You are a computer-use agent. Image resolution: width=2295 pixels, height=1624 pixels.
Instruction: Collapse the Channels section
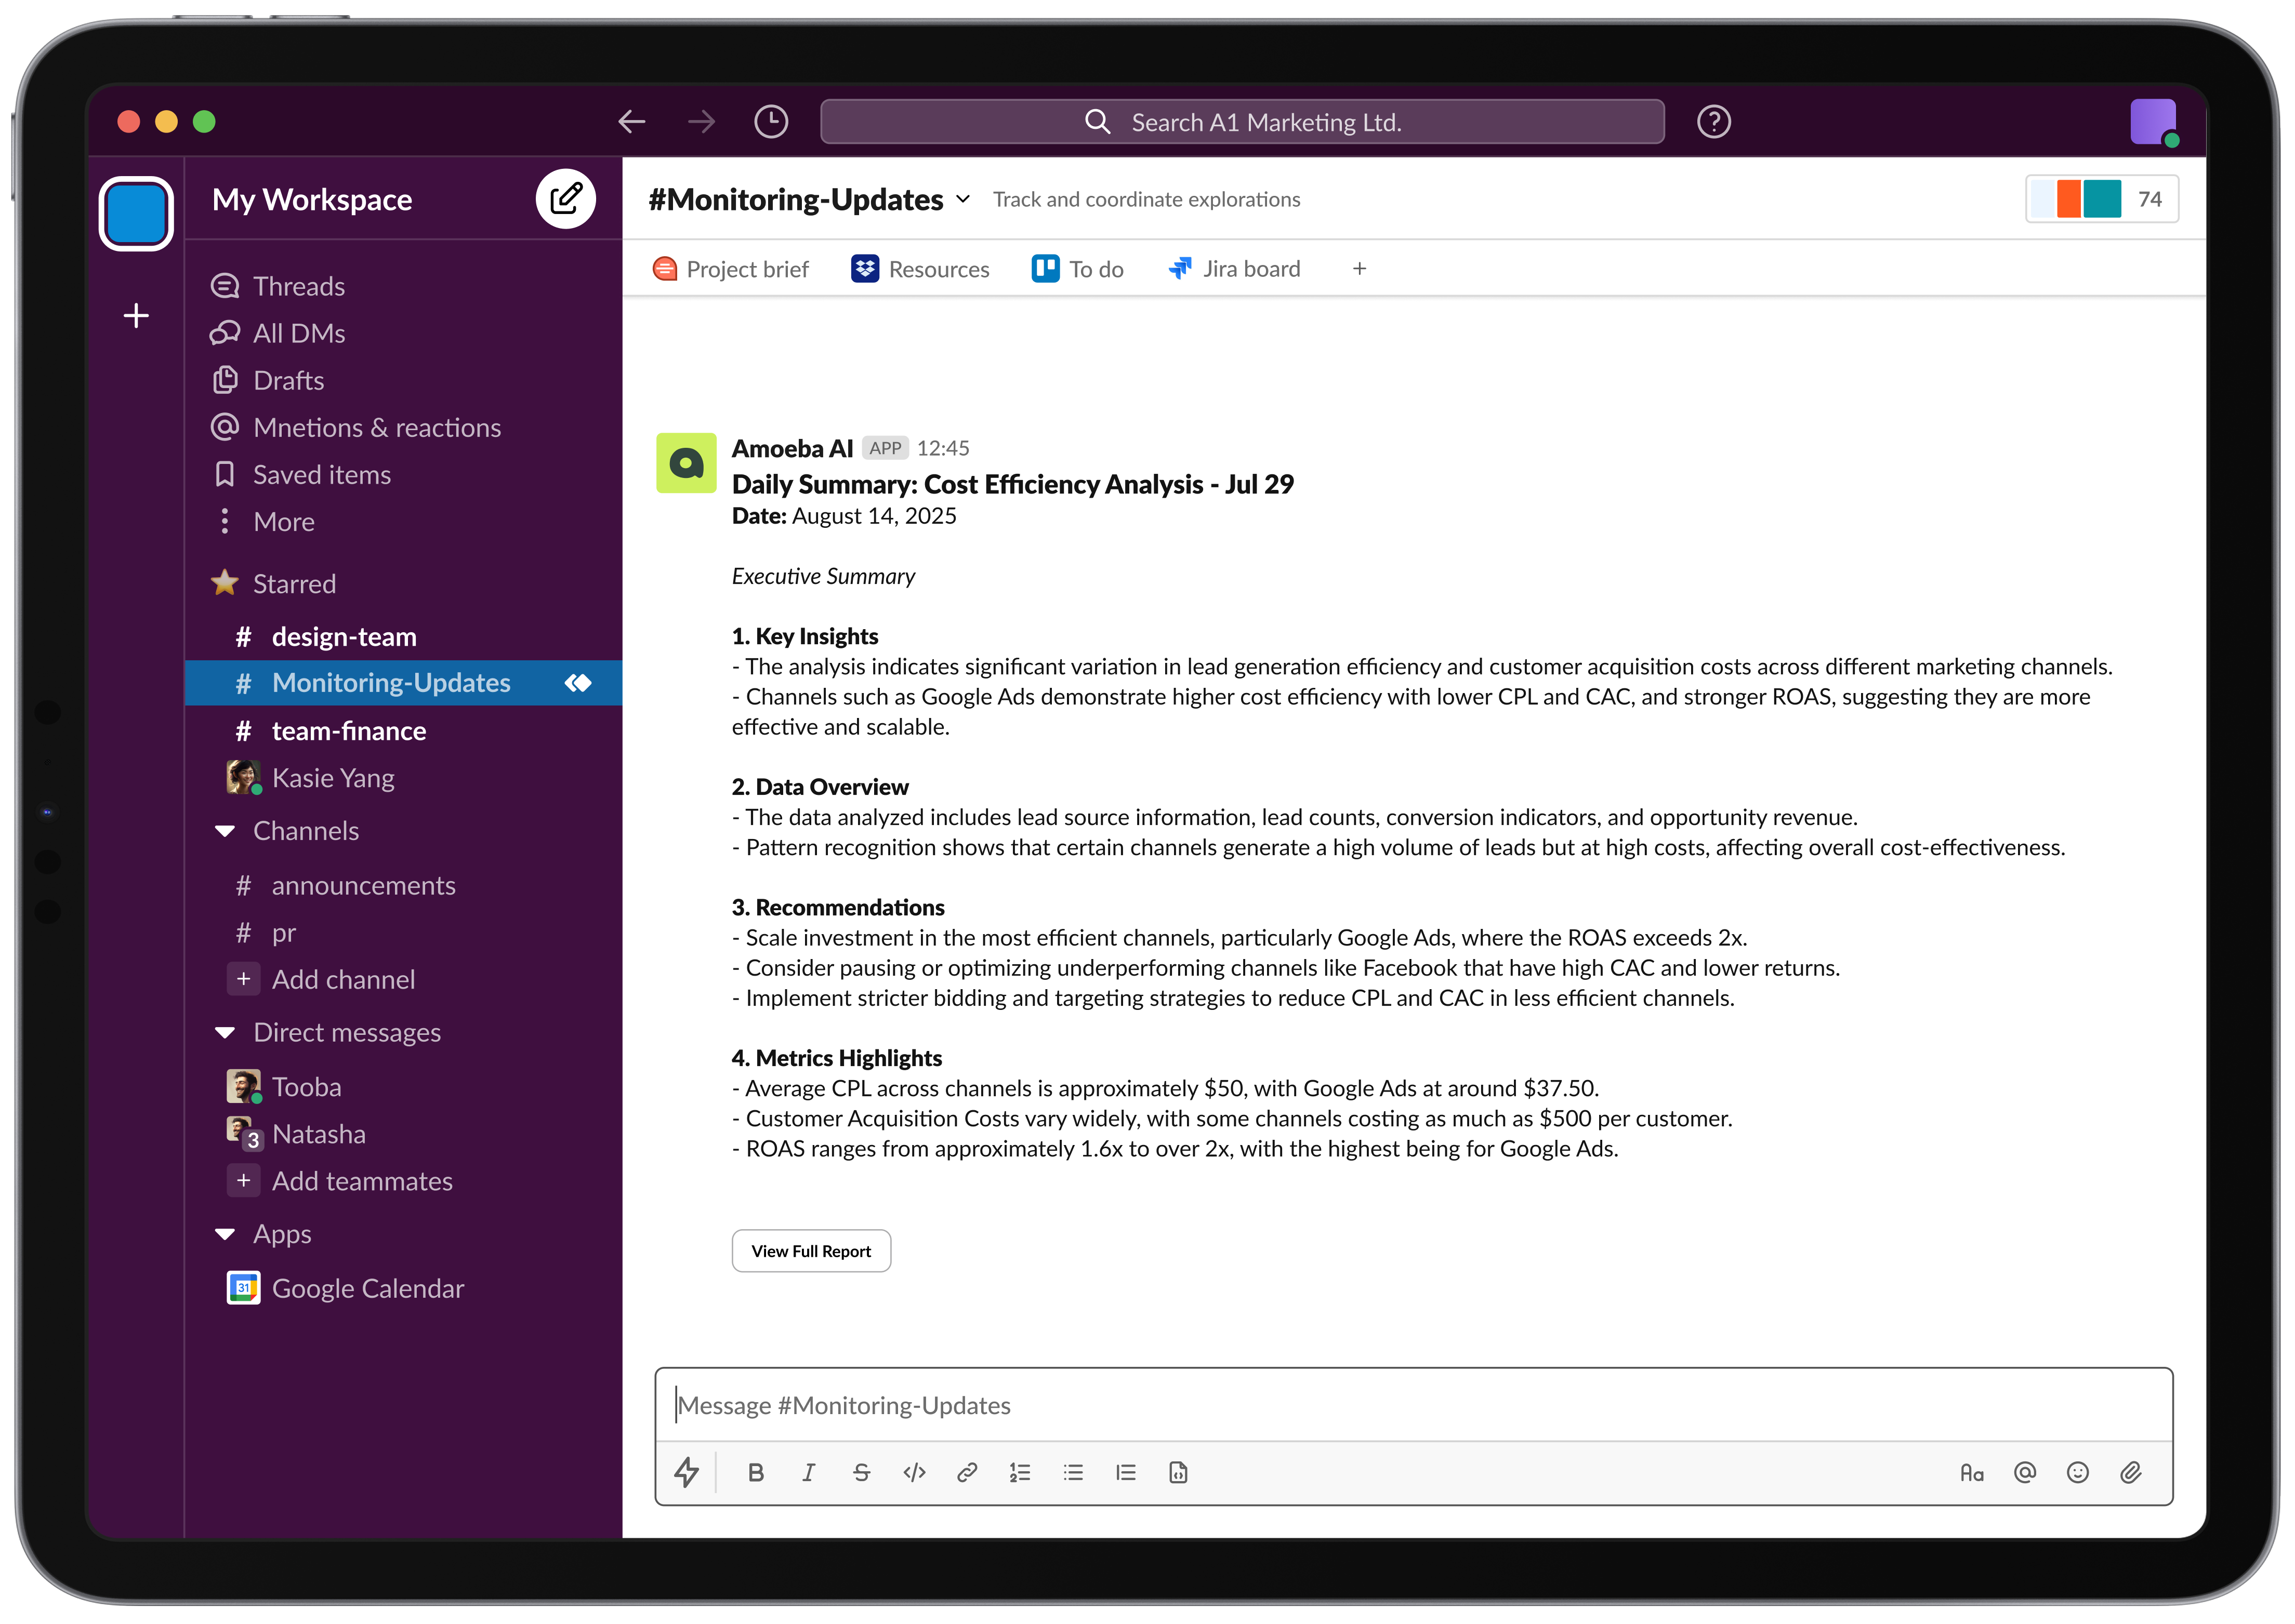(x=225, y=831)
